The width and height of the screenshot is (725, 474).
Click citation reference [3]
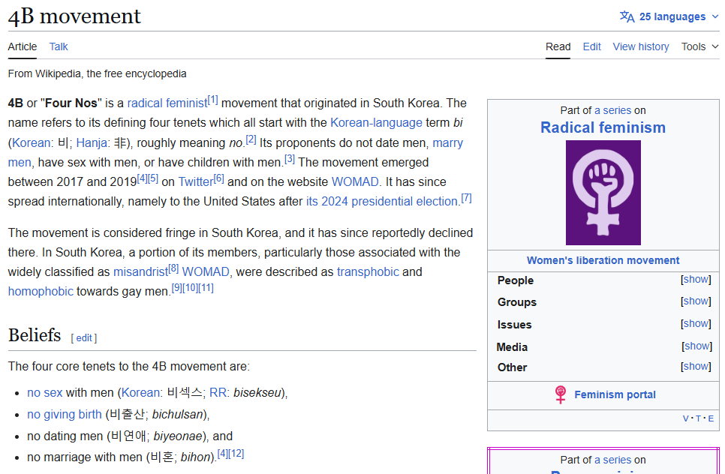[290, 159]
